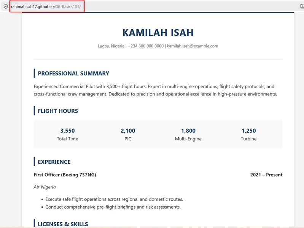Click the tracking protection shield icon

pyautogui.click(x=6, y=6)
